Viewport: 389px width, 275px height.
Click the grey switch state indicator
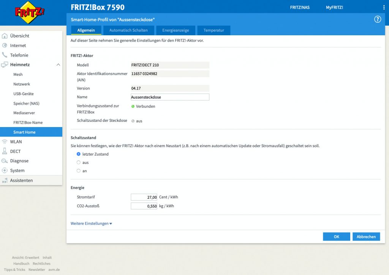point(133,121)
